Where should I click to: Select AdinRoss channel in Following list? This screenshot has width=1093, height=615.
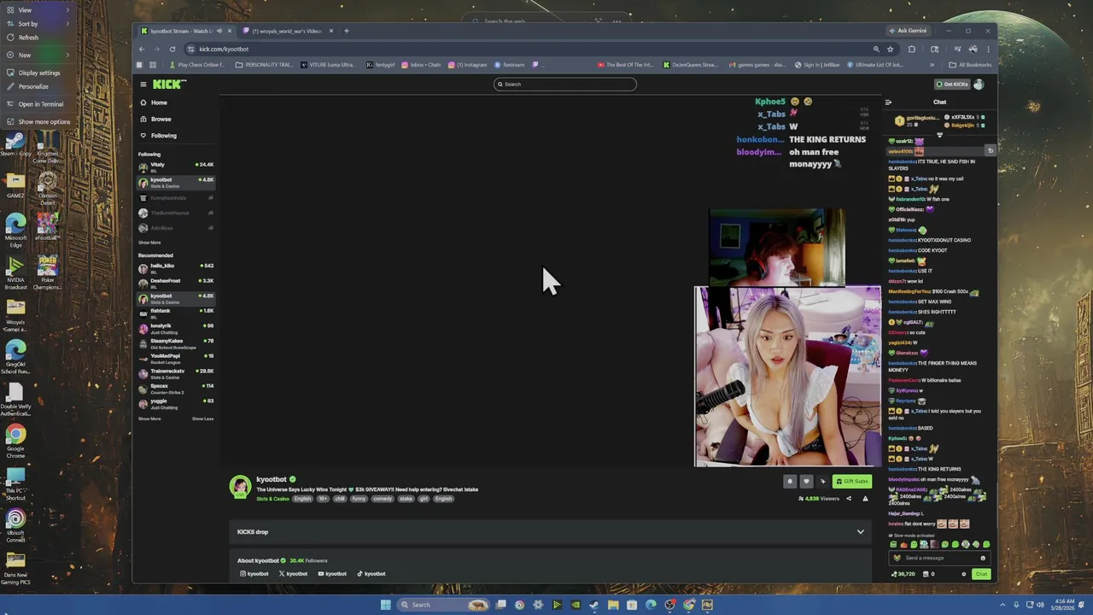pos(176,228)
